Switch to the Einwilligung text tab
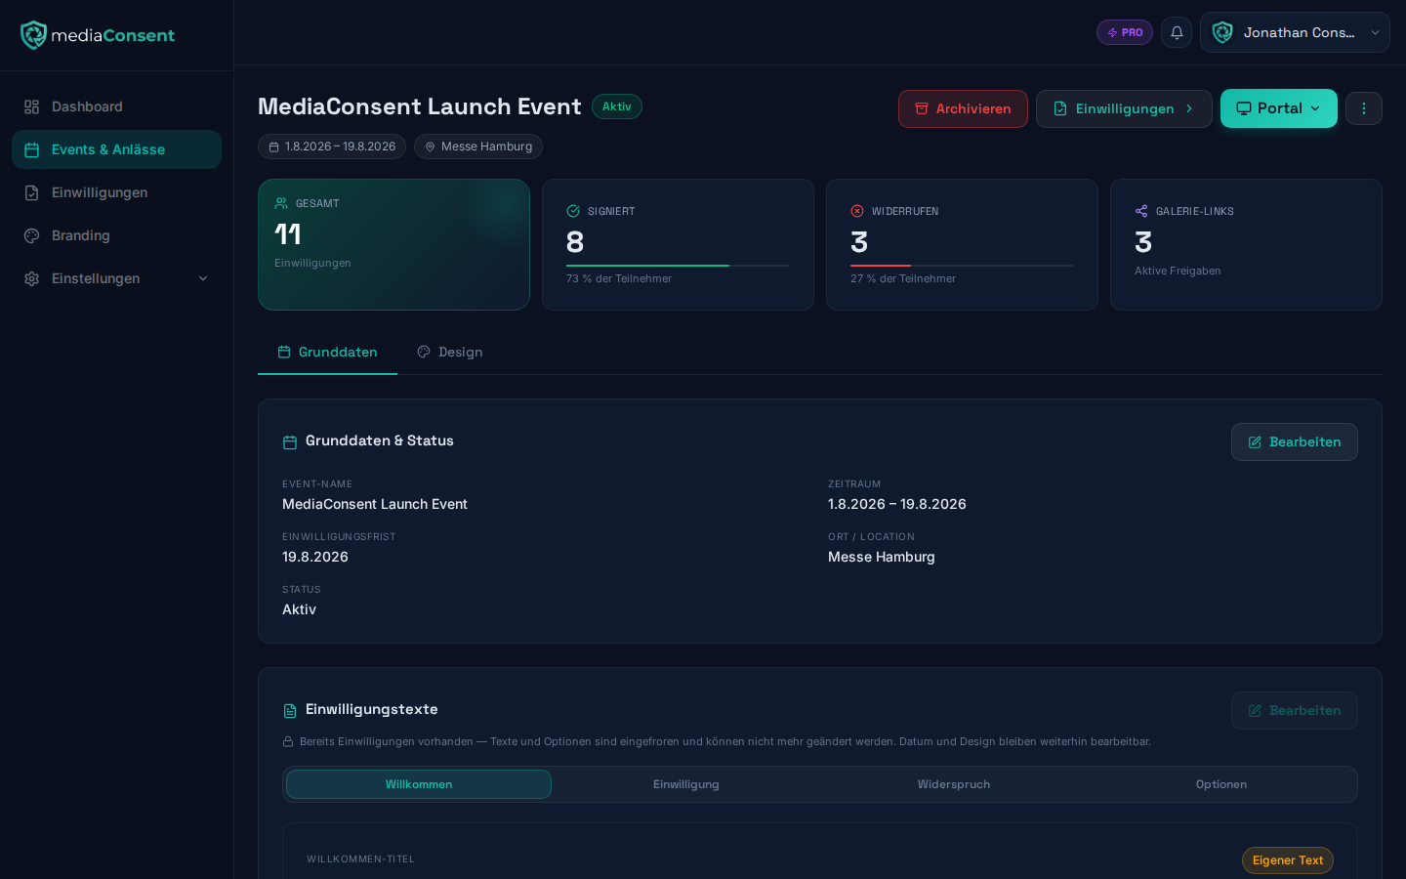The image size is (1406, 879). 686,784
